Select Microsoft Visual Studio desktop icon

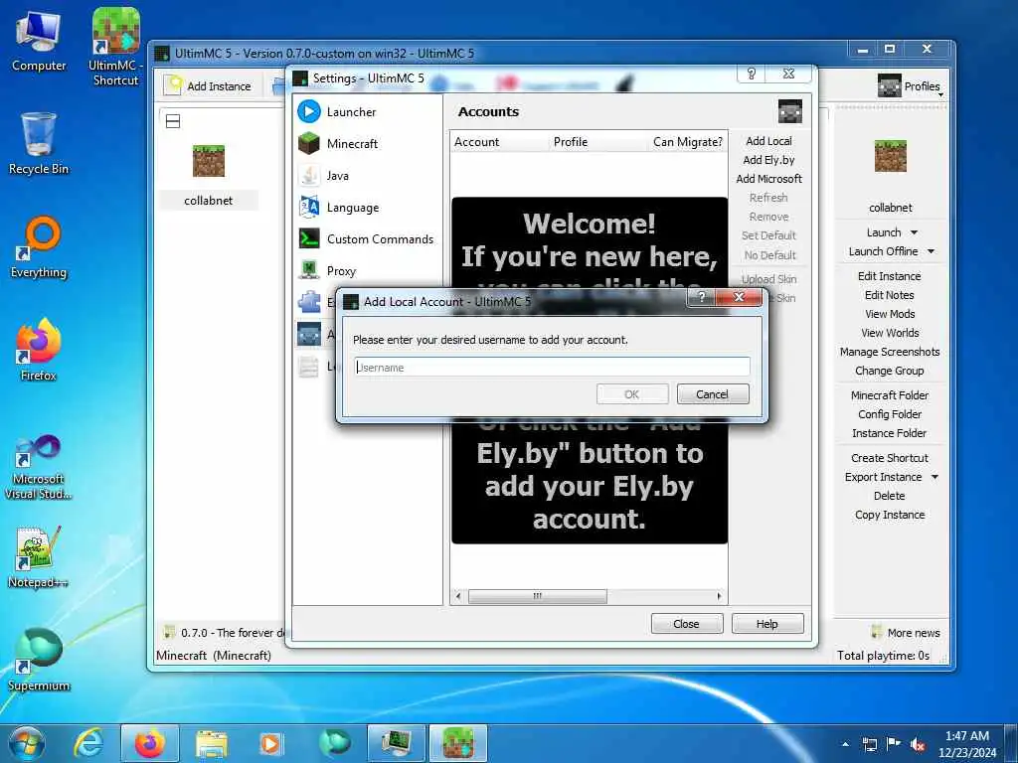click(x=39, y=467)
